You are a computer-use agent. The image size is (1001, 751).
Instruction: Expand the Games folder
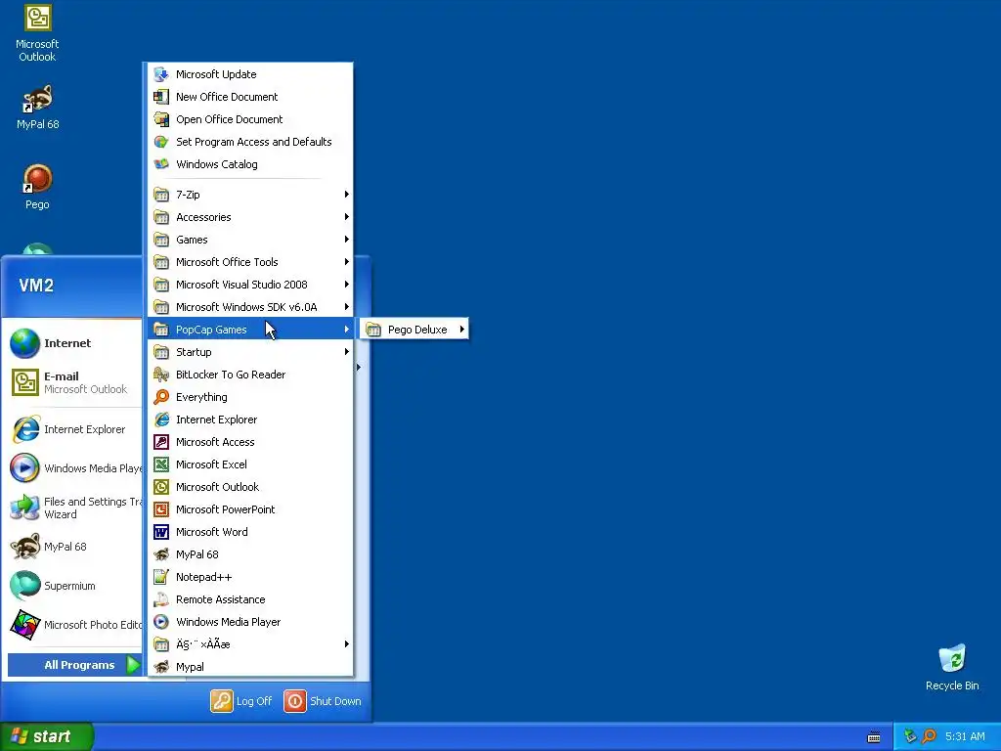[250, 240]
